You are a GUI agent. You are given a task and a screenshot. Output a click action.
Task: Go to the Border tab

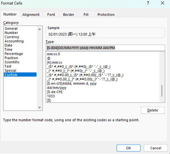point(69,14)
